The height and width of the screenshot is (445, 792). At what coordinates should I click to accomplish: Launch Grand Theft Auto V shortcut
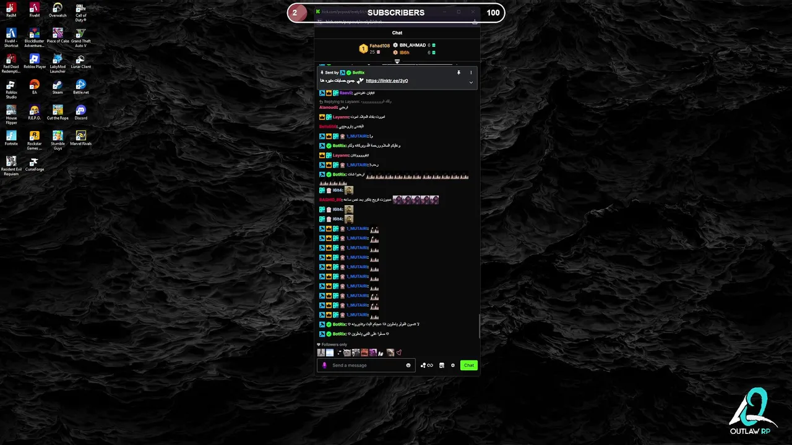[80, 38]
